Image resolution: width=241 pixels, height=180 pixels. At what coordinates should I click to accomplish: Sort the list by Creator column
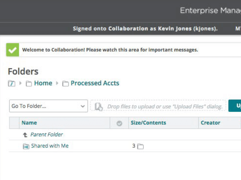coord(210,123)
